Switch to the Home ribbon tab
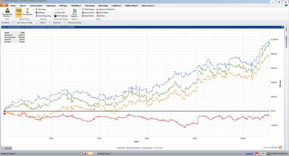Viewport: 289px width, 156px height. pos(13,6)
